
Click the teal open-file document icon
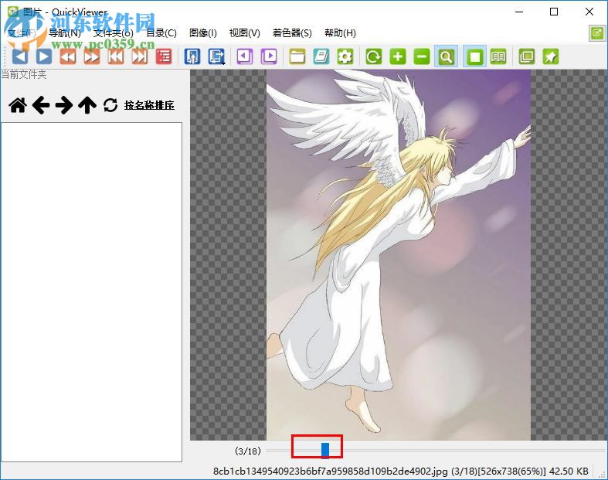(x=321, y=56)
